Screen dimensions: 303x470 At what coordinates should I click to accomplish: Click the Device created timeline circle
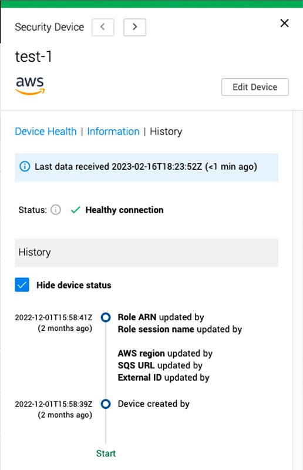106,404
